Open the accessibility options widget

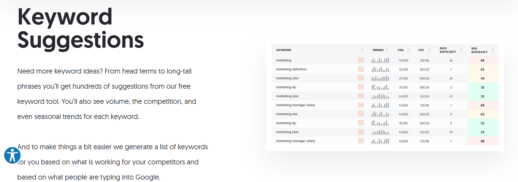[12, 155]
